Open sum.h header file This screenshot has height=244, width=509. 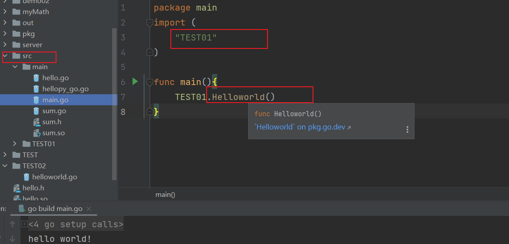coord(52,122)
